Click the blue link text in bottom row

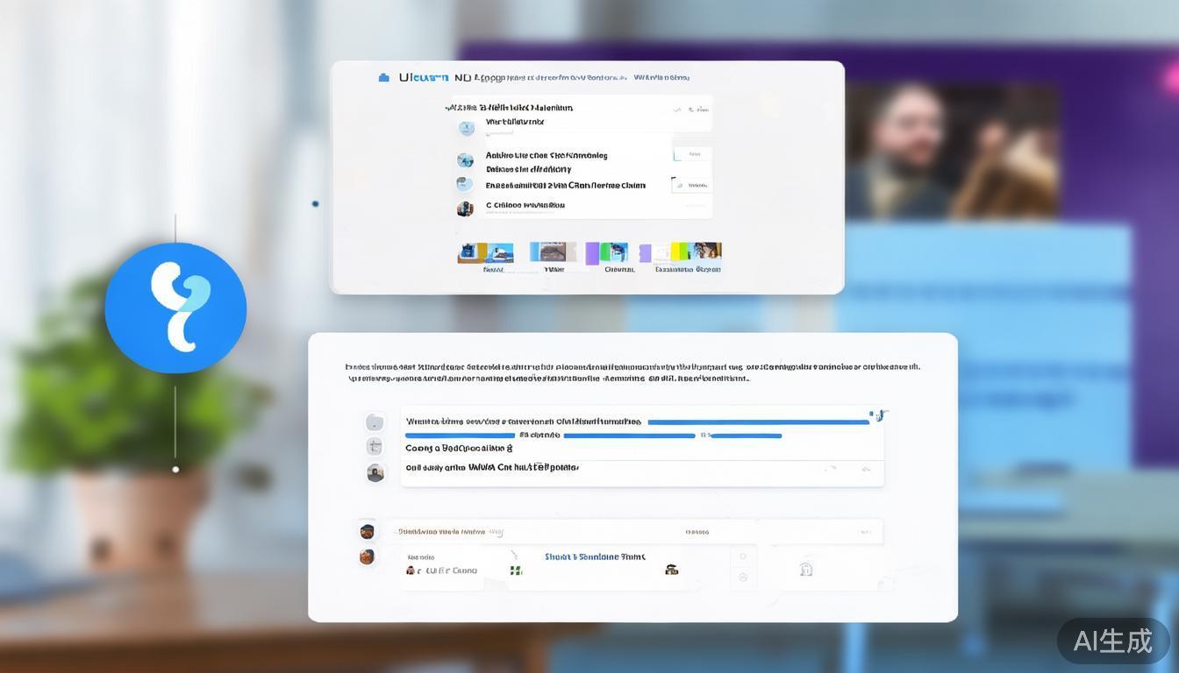(594, 556)
